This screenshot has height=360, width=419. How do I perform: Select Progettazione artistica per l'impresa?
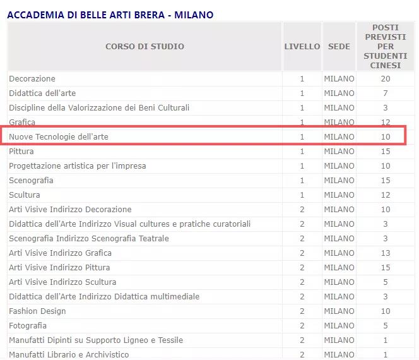pyautogui.click(x=78, y=166)
